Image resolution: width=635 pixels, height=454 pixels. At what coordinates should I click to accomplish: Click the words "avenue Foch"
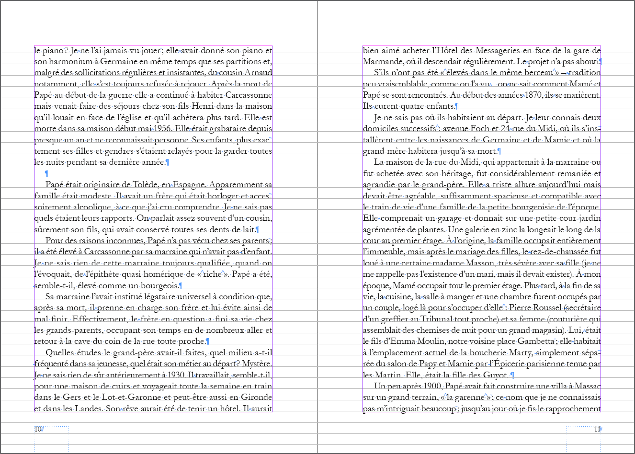pyautogui.click(x=466, y=128)
